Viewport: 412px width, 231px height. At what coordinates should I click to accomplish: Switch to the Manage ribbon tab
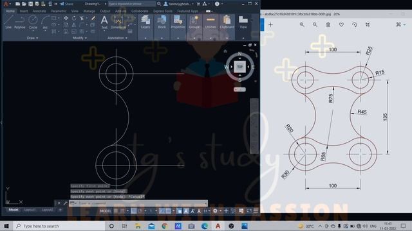[x=89, y=12]
